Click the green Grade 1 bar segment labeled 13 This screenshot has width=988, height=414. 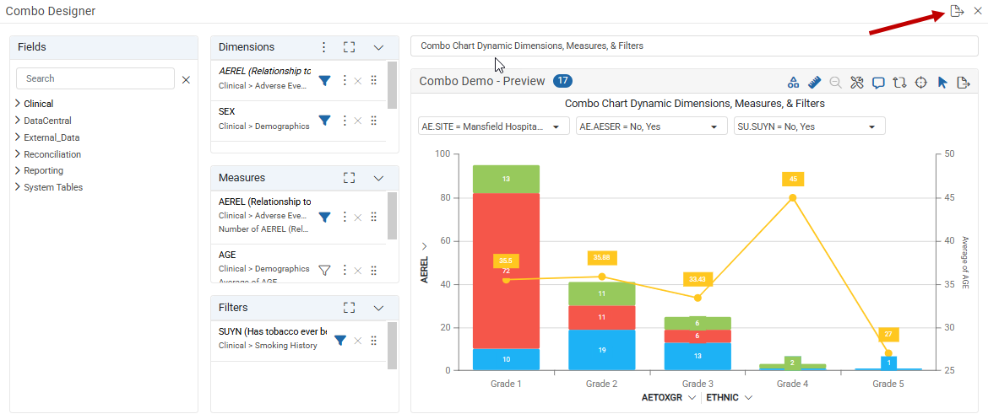pyautogui.click(x=507, y=180)
